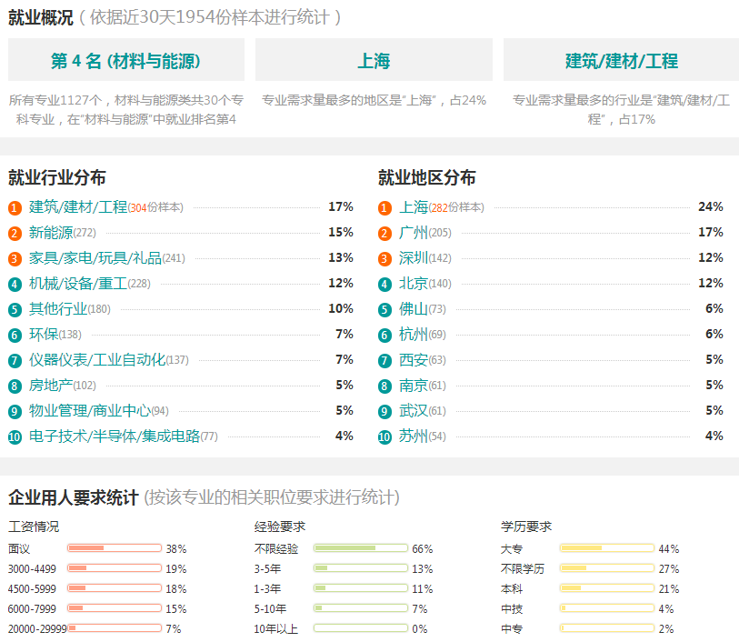This screenshot has height=642, width=739.
Task: Click the 经验要求 label
Action: 280,527
